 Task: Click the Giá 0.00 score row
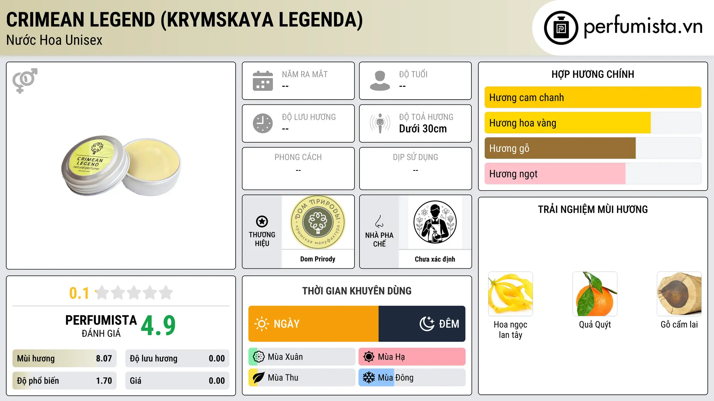[x=177, y=381]
